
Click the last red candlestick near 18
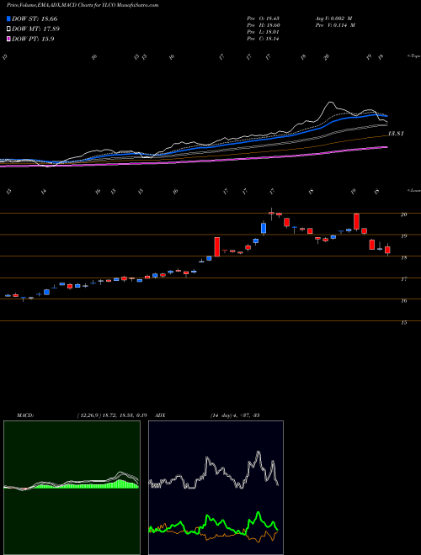point(387,250)
